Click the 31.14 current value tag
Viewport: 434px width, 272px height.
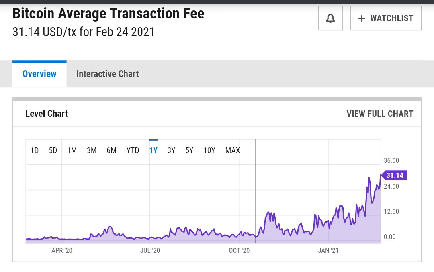pos(394,175)
